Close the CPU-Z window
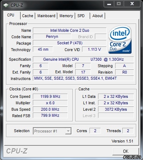 click(132, 4)
